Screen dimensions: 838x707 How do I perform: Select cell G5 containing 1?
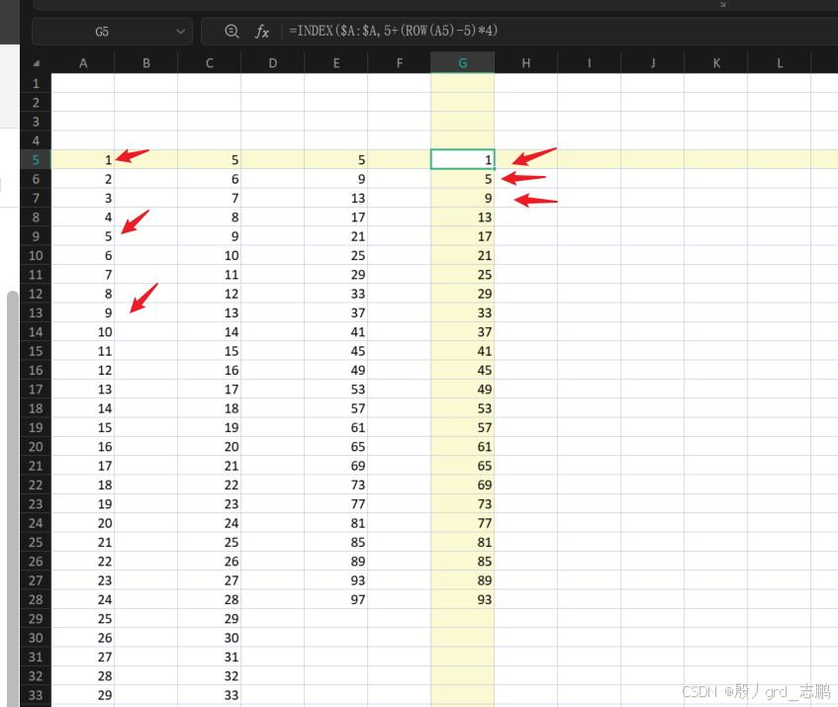[463, 159]
